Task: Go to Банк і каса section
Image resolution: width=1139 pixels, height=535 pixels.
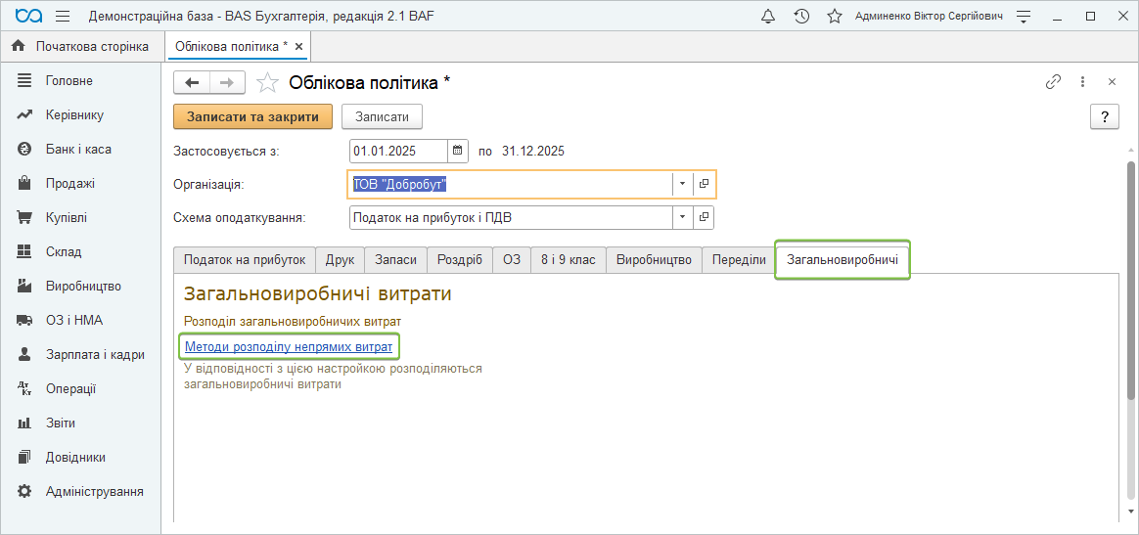Action: click(78, 150)
